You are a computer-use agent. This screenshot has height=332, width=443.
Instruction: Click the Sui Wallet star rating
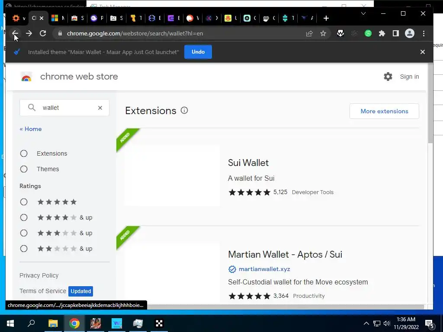249,192
